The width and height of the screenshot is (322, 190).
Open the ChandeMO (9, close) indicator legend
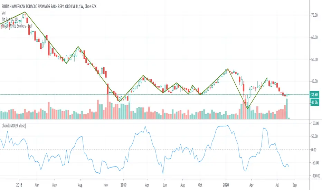(14, 126)
